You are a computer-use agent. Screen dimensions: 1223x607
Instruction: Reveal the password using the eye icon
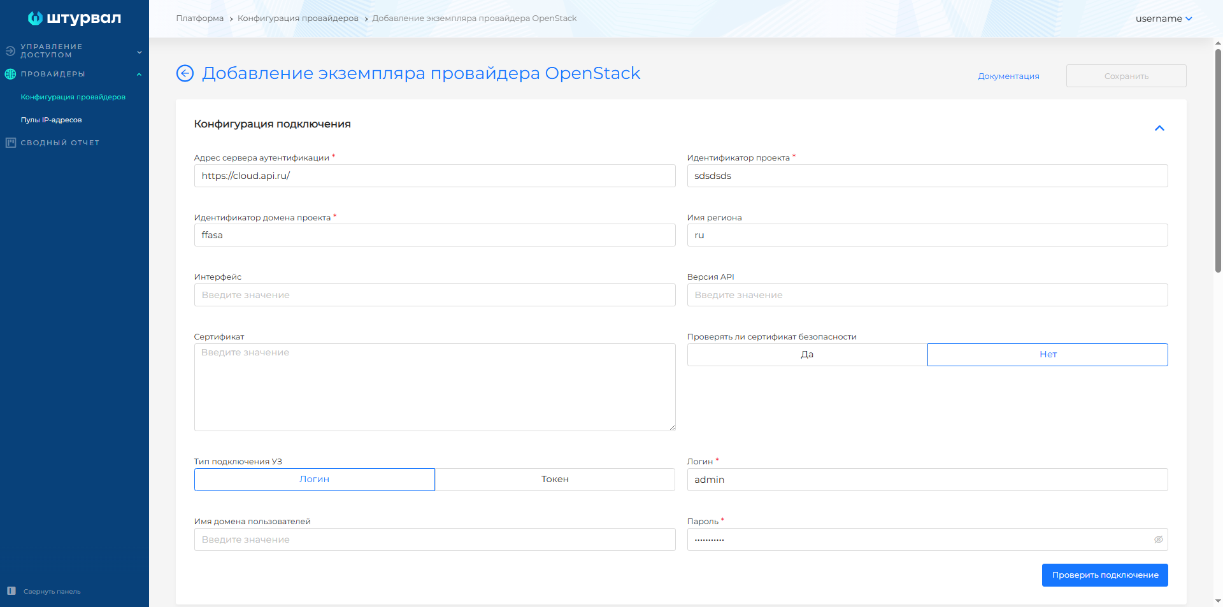pos(1157,539)
